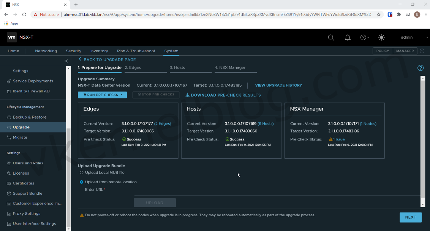Viewport: 430px width, 231px height.
Task: Collapse the sidebar with double chevron icon
Action: point(66,61)
